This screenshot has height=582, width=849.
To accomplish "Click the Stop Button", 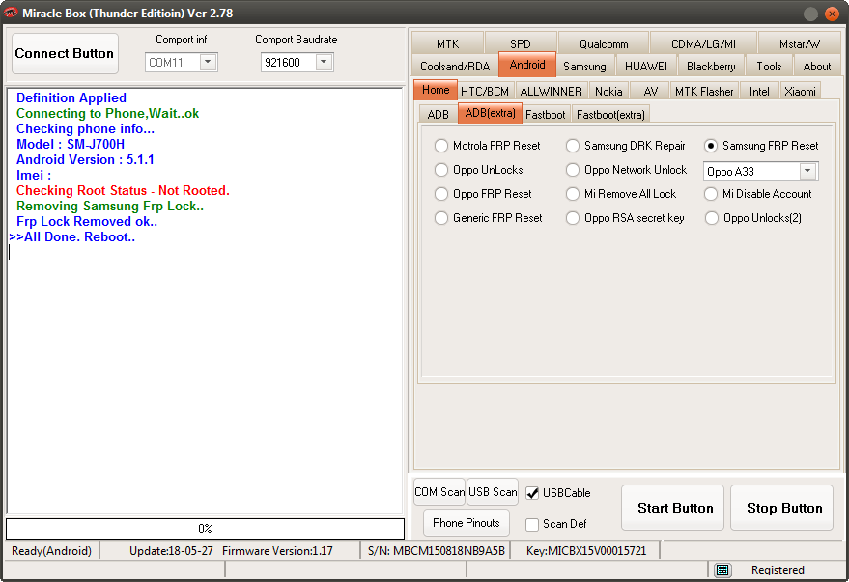I will pyautogui.click(x=781, y=508).
